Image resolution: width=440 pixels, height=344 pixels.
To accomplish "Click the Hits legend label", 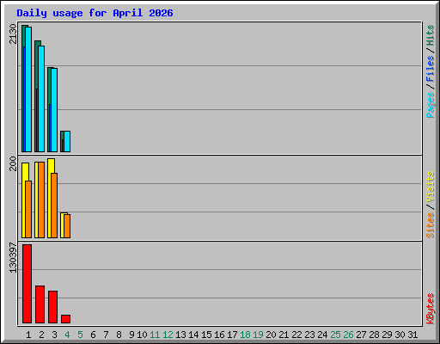I will 431,35.
